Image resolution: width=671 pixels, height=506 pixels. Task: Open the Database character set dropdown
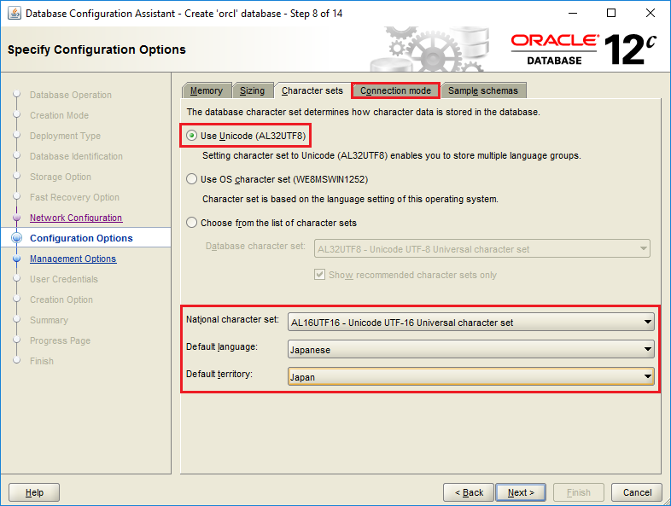481,249
